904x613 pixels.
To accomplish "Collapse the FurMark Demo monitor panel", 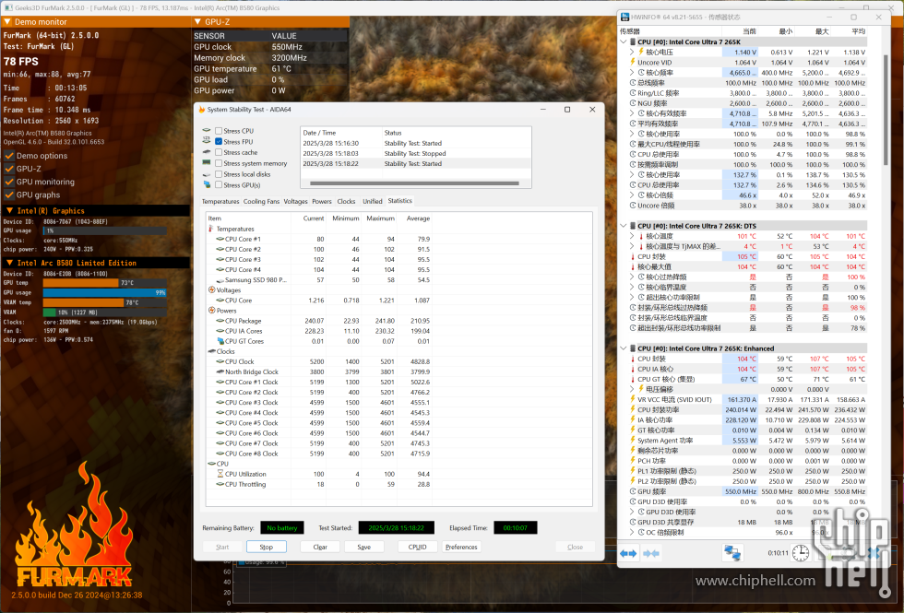I will pos(7,22).
